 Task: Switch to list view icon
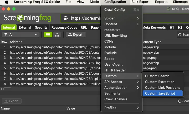click(48, 35)
